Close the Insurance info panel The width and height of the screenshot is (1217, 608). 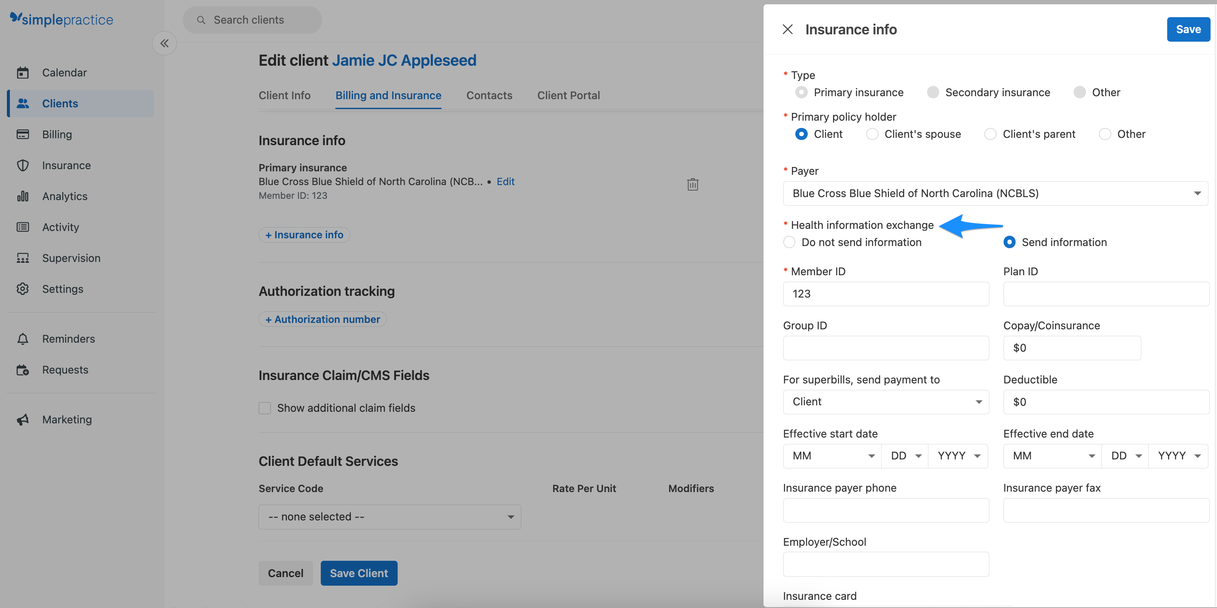click(788, 29)
